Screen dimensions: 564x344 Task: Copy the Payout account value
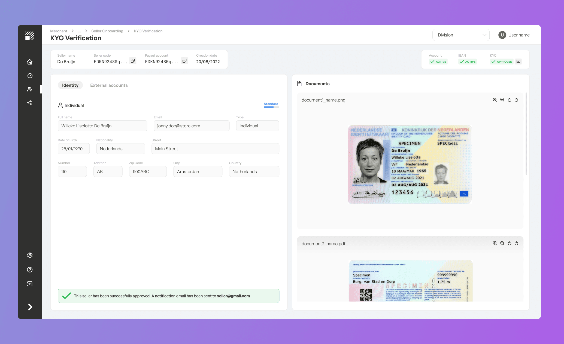pos(184,61)
